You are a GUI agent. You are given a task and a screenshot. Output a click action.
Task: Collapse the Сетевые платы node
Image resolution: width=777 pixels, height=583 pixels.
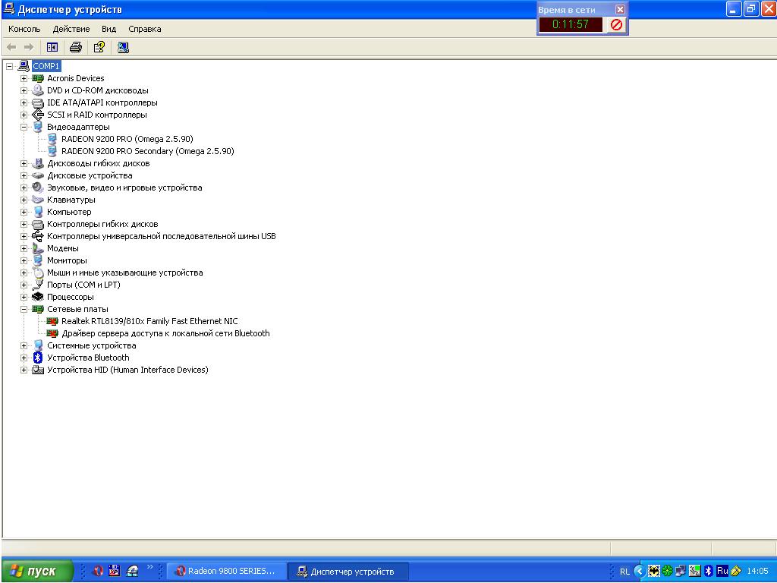click(x=24, y=309)
